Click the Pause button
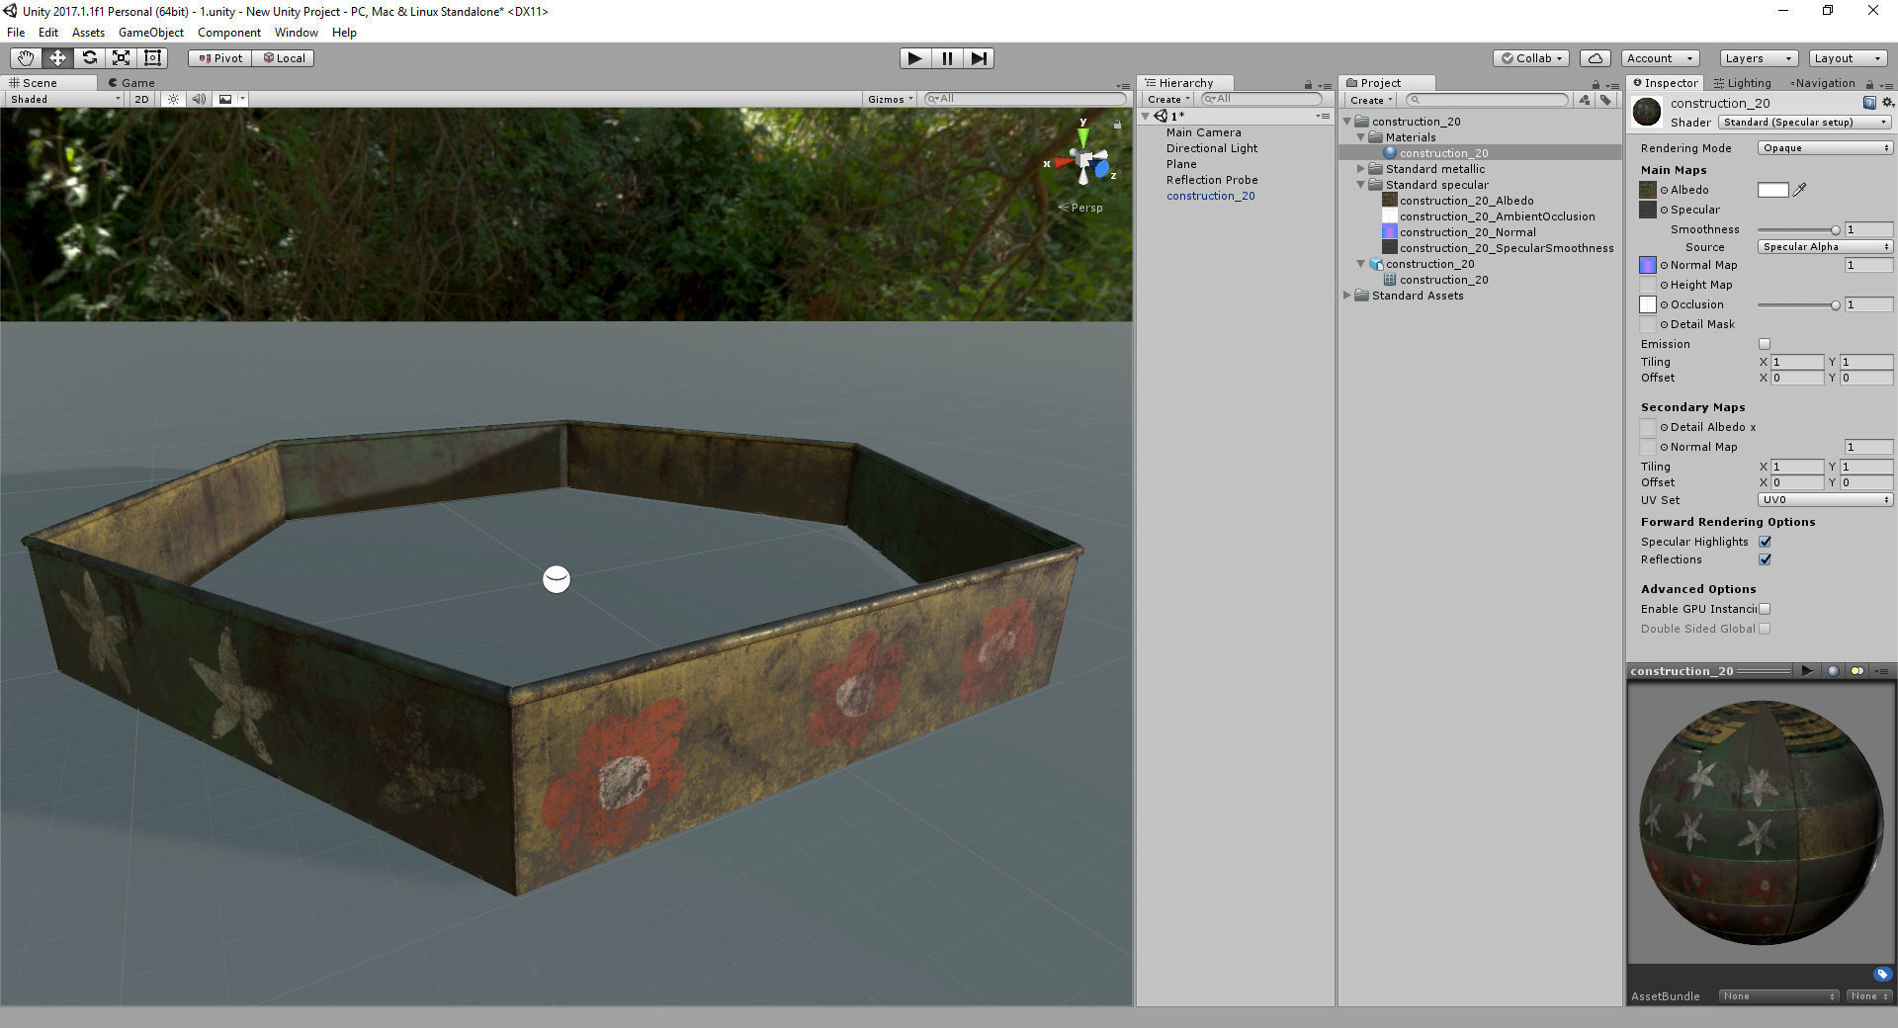 pyautogui.click(x=947, y=58)
